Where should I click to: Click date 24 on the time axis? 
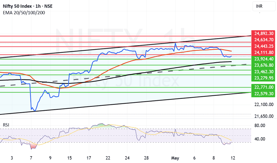127,158
